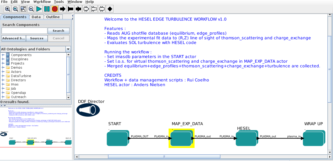Screen dimensions: 333x161
Task: Click the Search button
Action: click(x=58, y=31)
